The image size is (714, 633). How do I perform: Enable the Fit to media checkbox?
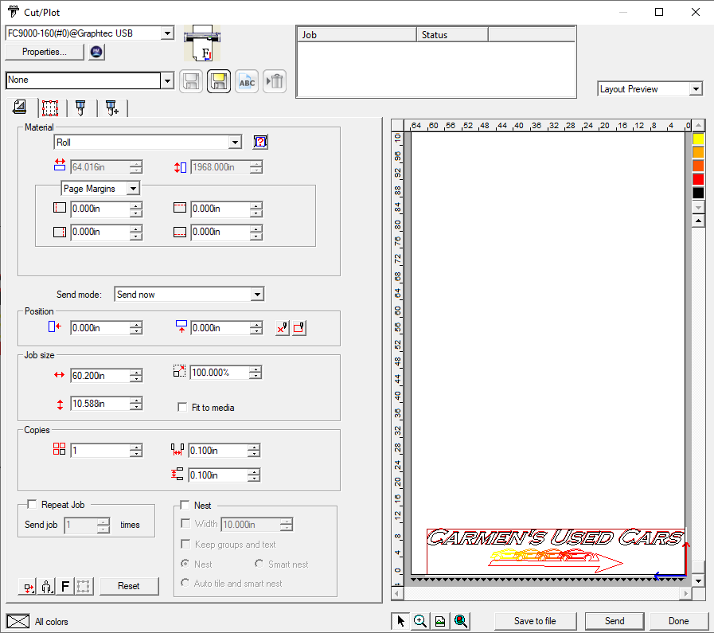click(x=182, y=407)
